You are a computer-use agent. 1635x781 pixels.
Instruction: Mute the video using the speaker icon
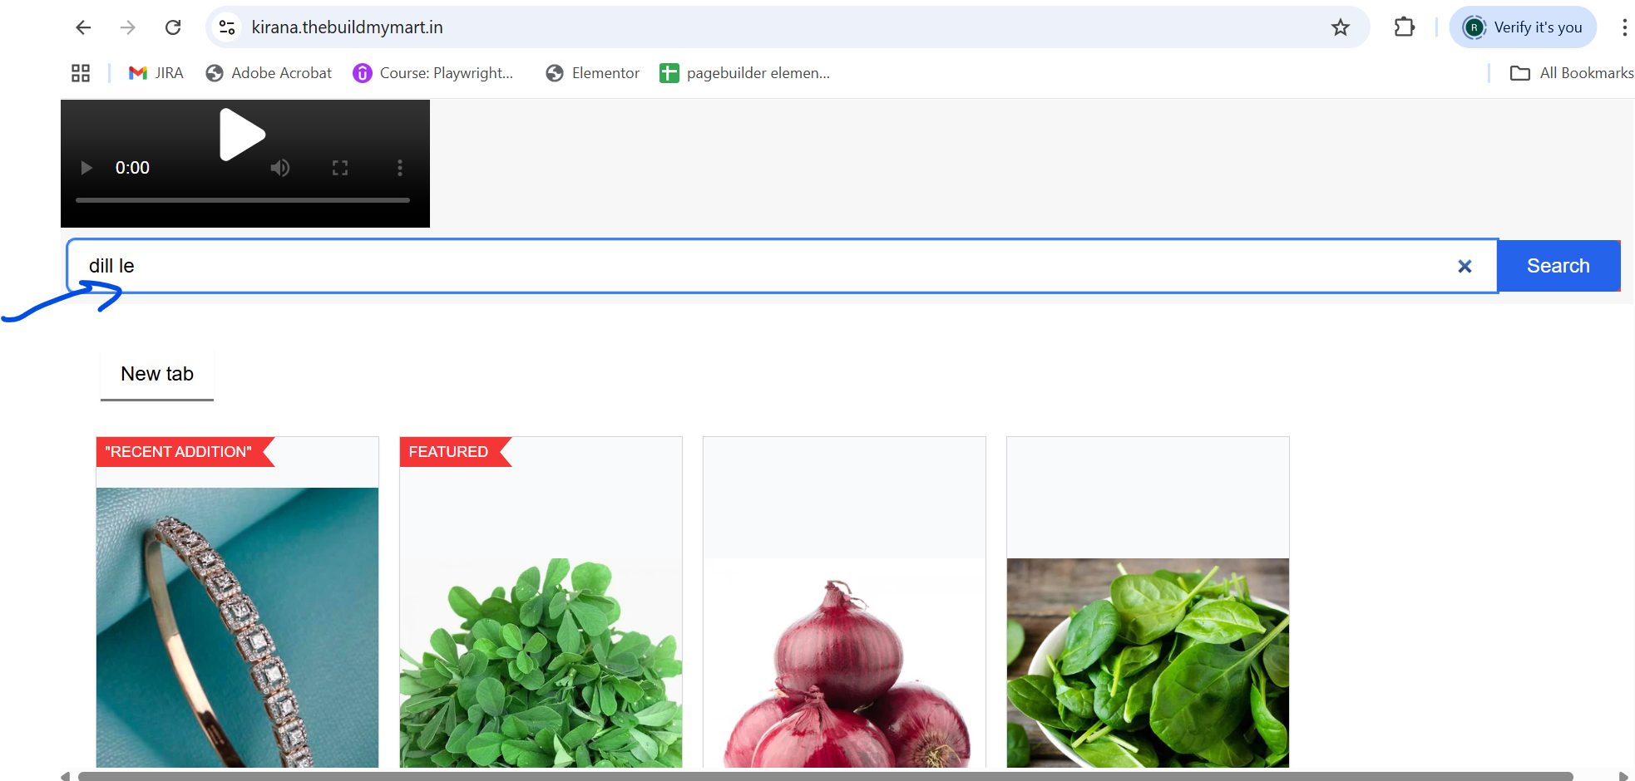[x=280, y=168]
